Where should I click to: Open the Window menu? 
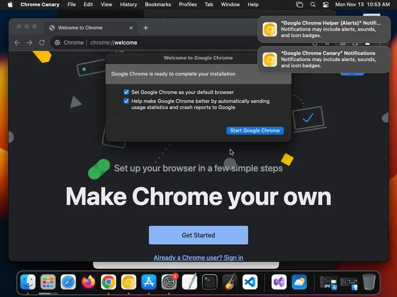pyautogui.click(x=230, y=4)
